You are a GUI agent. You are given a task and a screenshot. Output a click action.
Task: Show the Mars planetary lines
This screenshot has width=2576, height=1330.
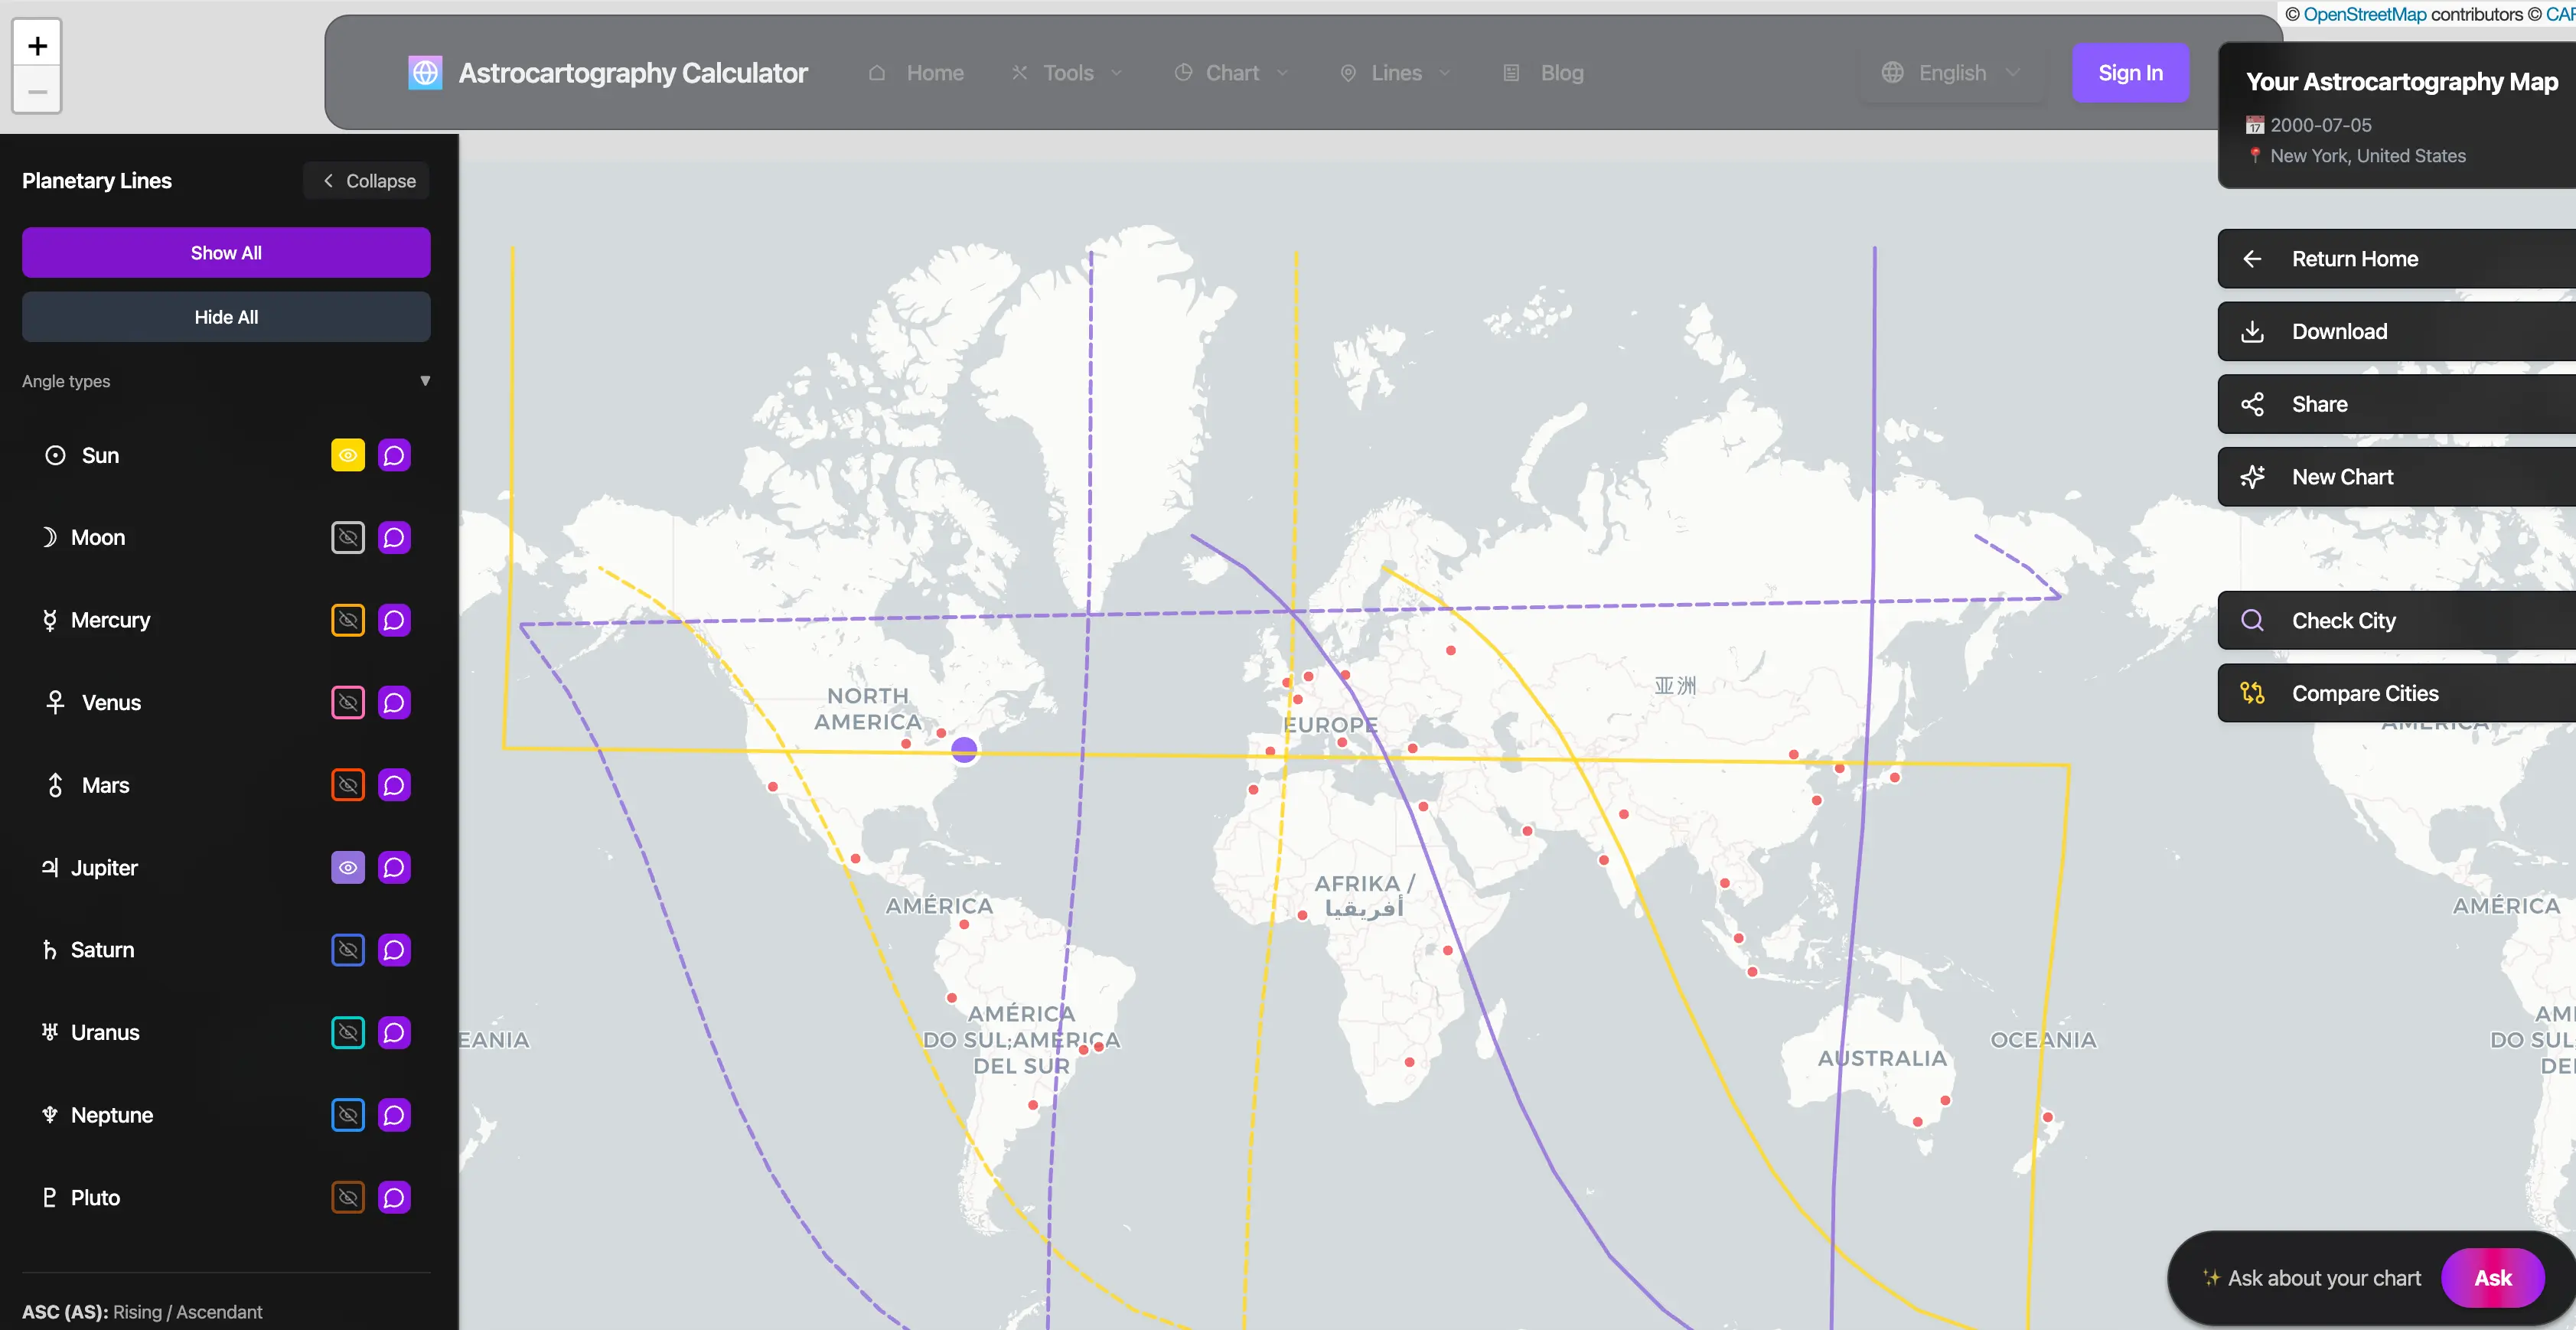click(348, 785)
